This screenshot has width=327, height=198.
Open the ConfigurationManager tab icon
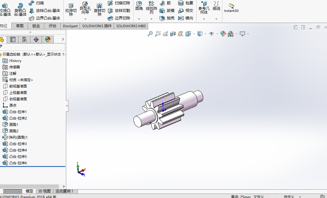25,40
